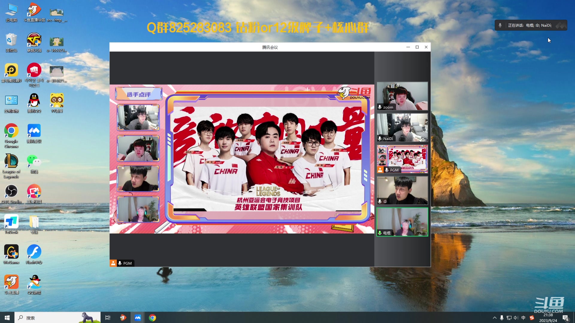Click PGM label at main view bottom

[x=127, y=263]
